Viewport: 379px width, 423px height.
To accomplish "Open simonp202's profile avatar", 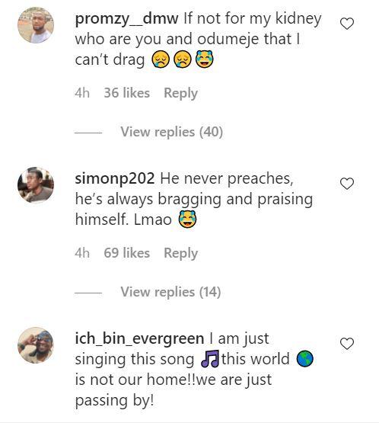I will [x=36, y=185].
